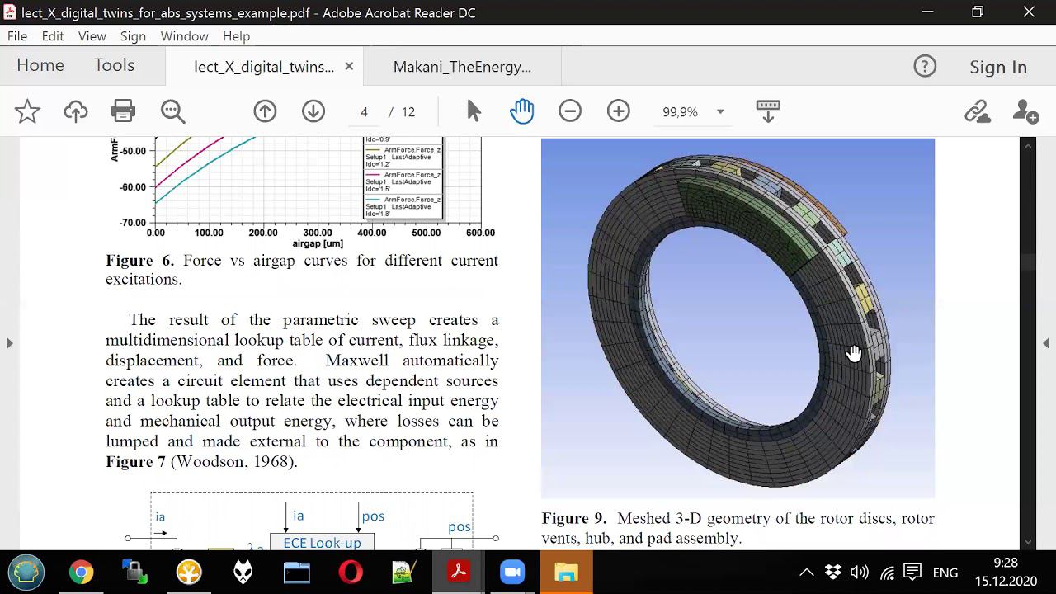This screenshot has height=594, width=1056.
Task: Share a link to this file
Action: (978, 111)
